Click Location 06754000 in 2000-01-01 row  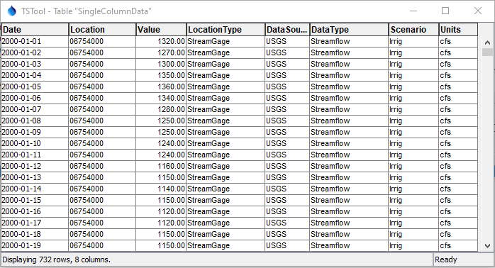coord(102,41)
